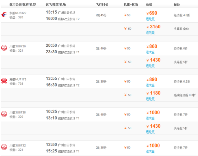Image resolution: width=198 pixels, height=156 pixels.
Task: Click the Sichuan Airlines logo for 3U8738
Action: pyautogui.click(x=4, y=114)
